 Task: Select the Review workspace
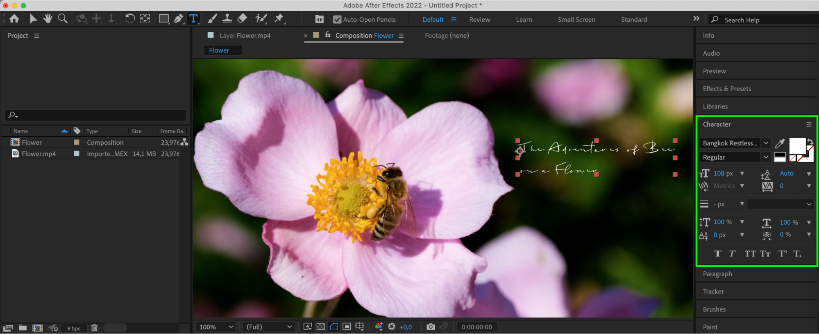(x=479, y=20)
